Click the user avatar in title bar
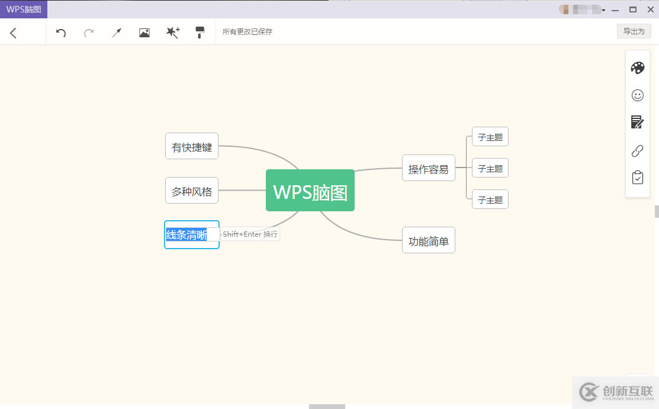This screenshot has width=659, height=409. 564,9
